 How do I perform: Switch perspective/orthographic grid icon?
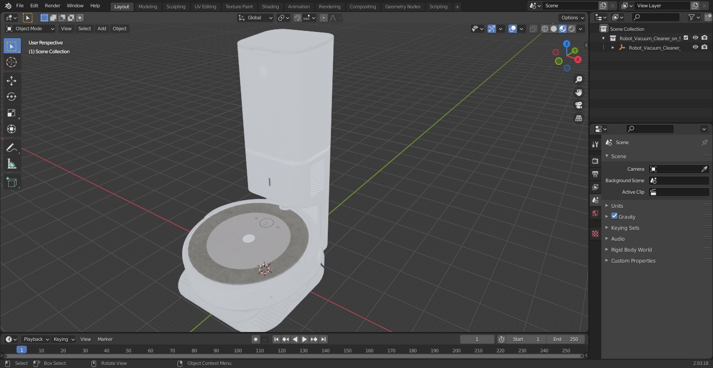click(578, 118)
